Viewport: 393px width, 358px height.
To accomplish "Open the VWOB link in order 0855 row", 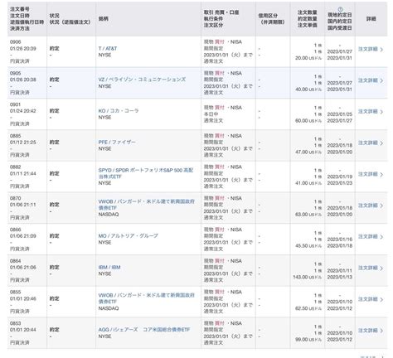I will [147, 298].
